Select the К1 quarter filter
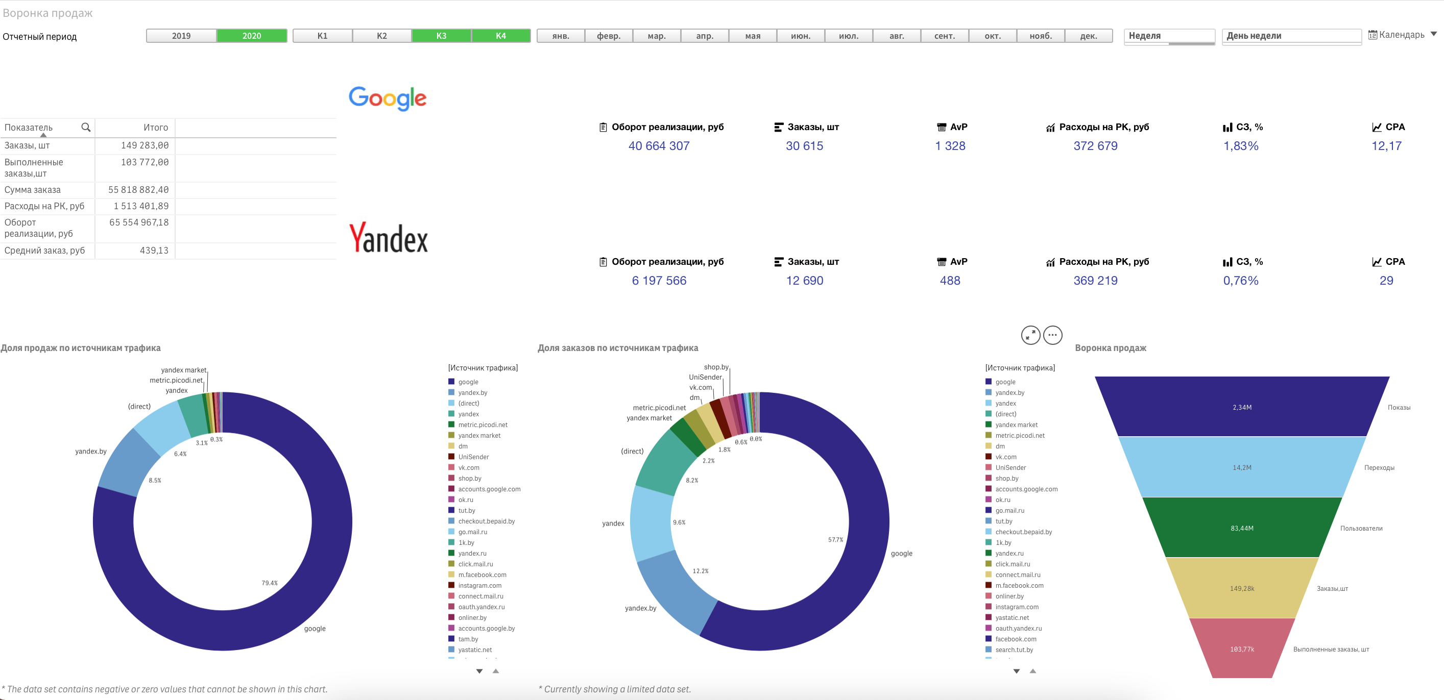The width and height of the screenshot is (1444, 700). (322, 35)
